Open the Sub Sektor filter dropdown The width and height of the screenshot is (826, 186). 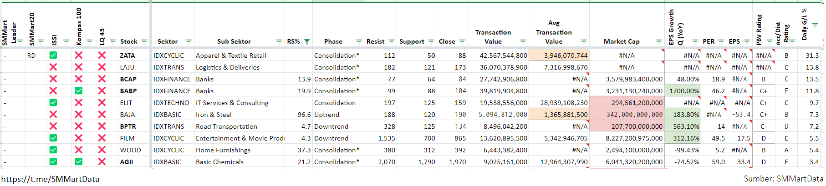[279, 41]
